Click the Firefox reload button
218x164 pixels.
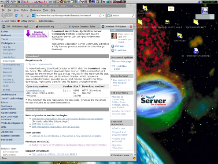click(x=16, y=15)
